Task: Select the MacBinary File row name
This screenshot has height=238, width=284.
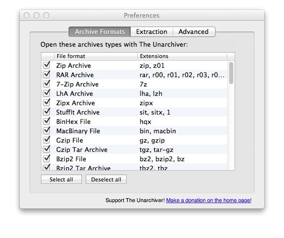Action: pos(78,131)
